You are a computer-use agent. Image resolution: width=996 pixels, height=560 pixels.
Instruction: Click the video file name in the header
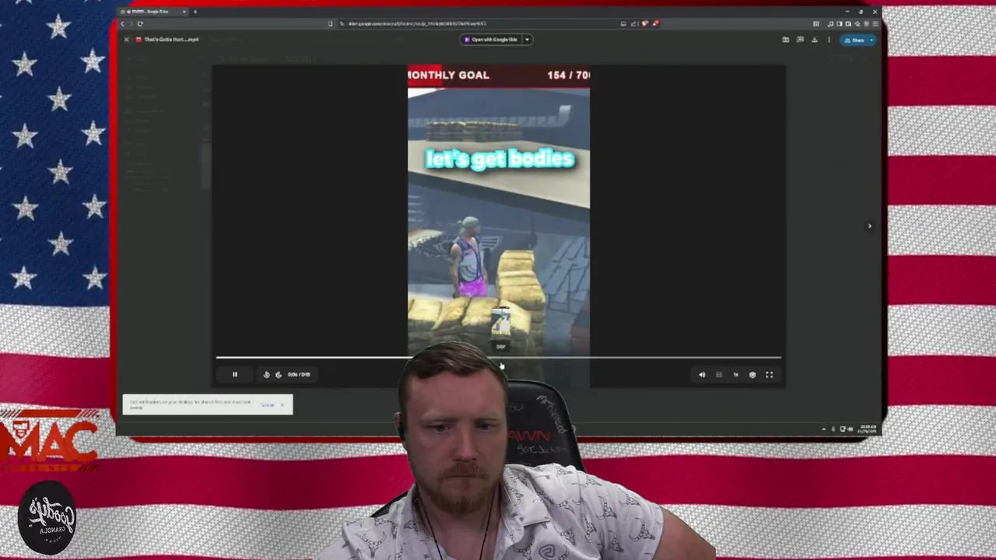coord(171,40)
